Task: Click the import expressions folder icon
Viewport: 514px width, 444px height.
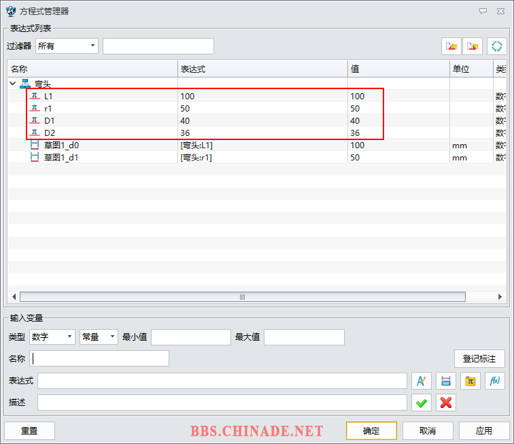Action: point(451,46)
